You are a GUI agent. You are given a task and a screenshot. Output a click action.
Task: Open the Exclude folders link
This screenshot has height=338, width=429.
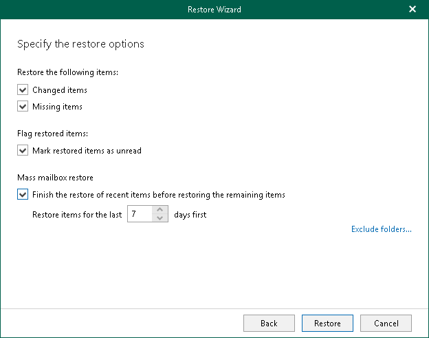pyautogui.click(x=381, y=229)
